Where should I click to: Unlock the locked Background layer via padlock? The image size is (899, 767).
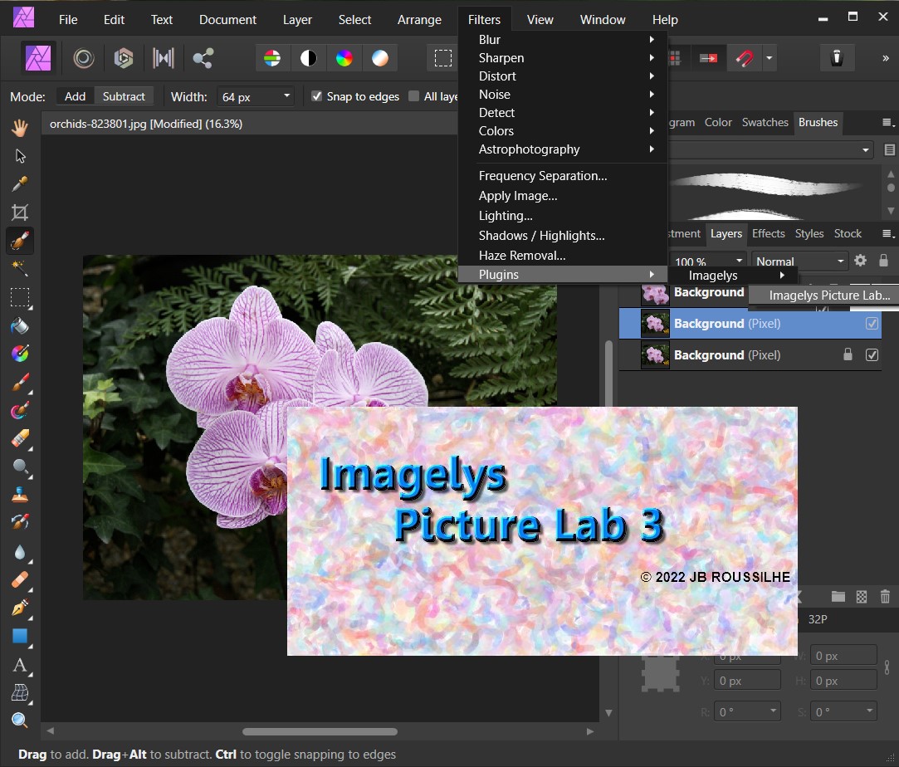point(848,354)
